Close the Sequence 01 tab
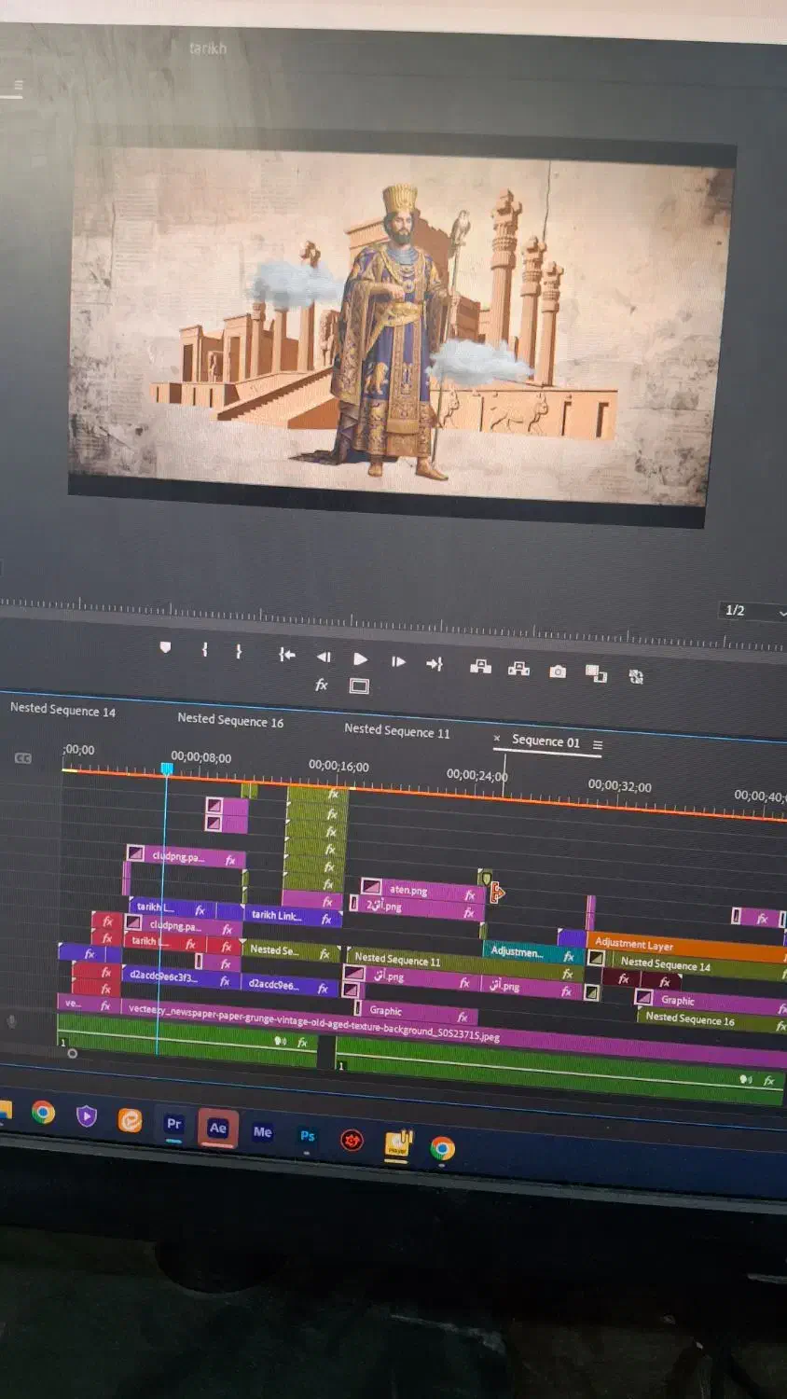Viewport: 787px width, 1399px height. [x=497, y=738]
